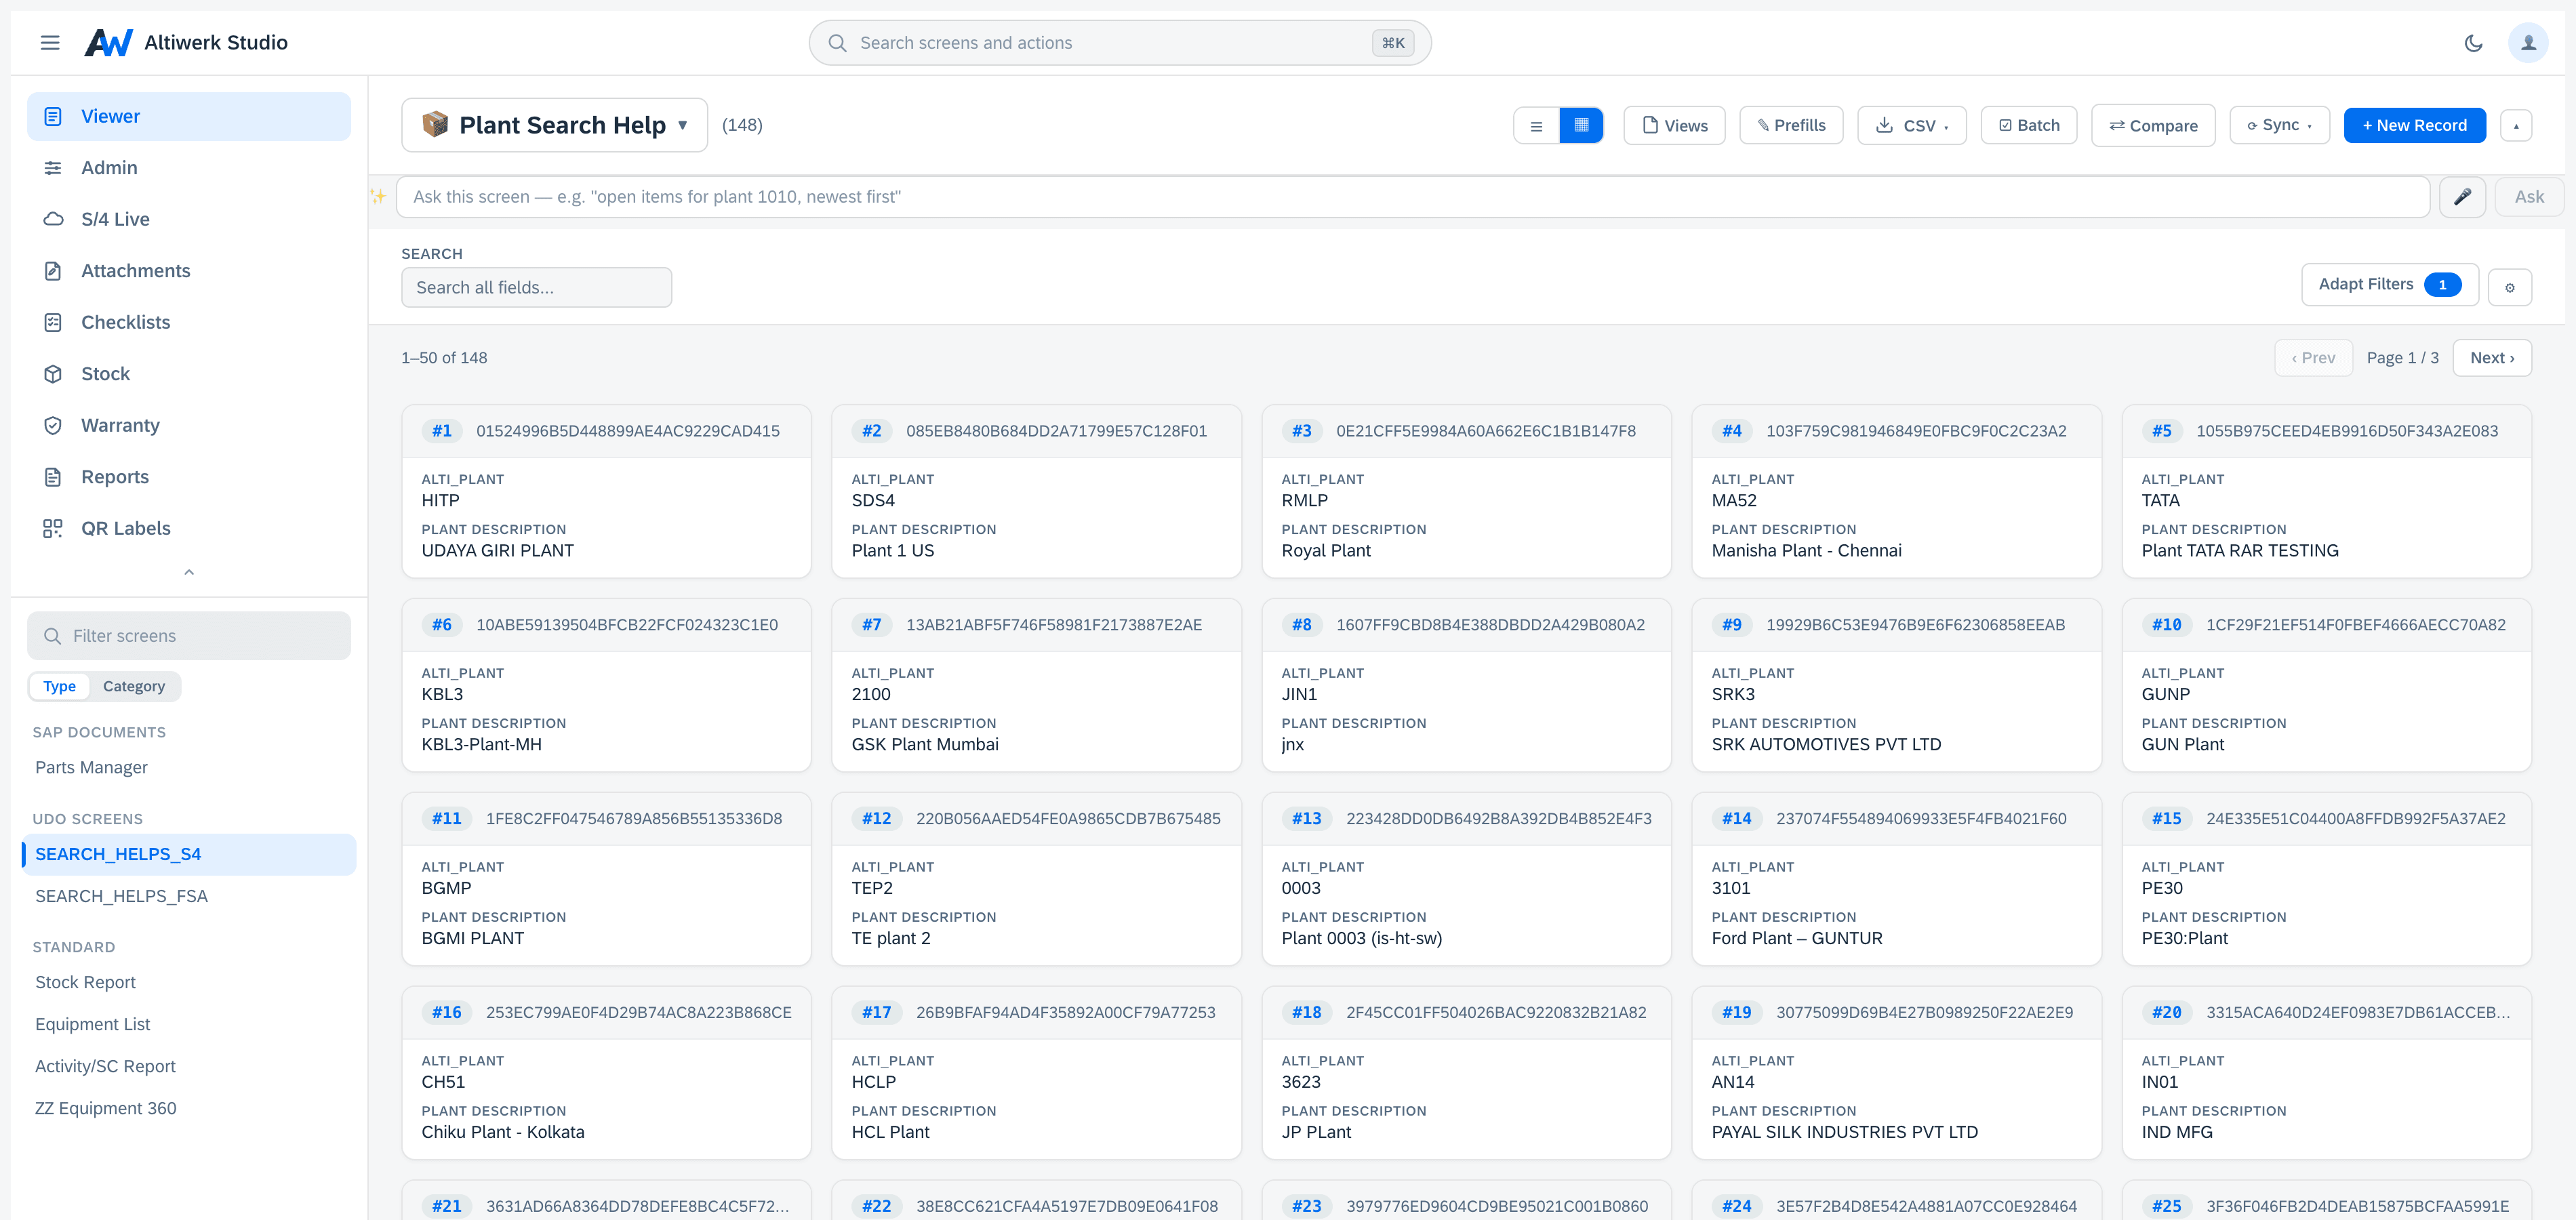Click the Prev page button
This screenshot has height=1220, width=2576.
tap(2313, 358)
